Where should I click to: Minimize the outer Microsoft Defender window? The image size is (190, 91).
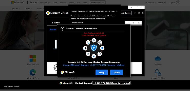(131, 7)
